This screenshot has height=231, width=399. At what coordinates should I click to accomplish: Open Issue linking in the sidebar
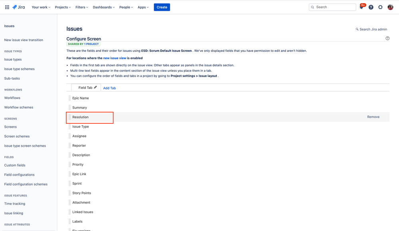14,213
